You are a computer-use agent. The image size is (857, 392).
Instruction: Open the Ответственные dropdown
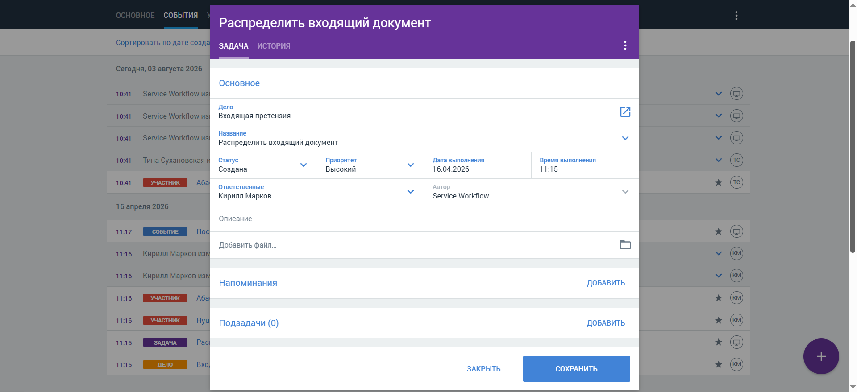tap(410, 192)
